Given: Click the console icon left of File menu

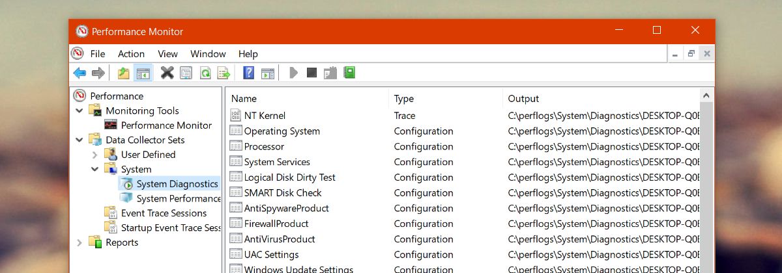Looking at the screenshot, I should point(78,54).
